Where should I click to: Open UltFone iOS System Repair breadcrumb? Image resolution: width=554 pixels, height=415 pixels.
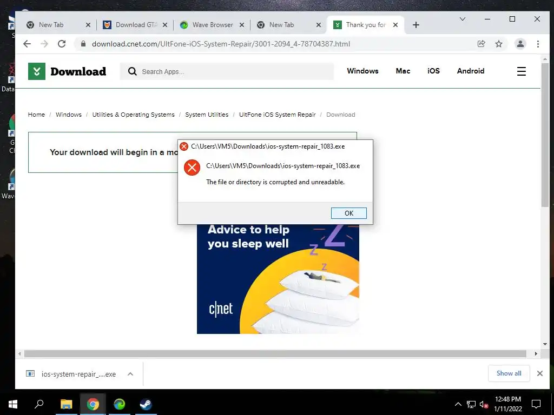pyautogui.click(x=278, y=115)
